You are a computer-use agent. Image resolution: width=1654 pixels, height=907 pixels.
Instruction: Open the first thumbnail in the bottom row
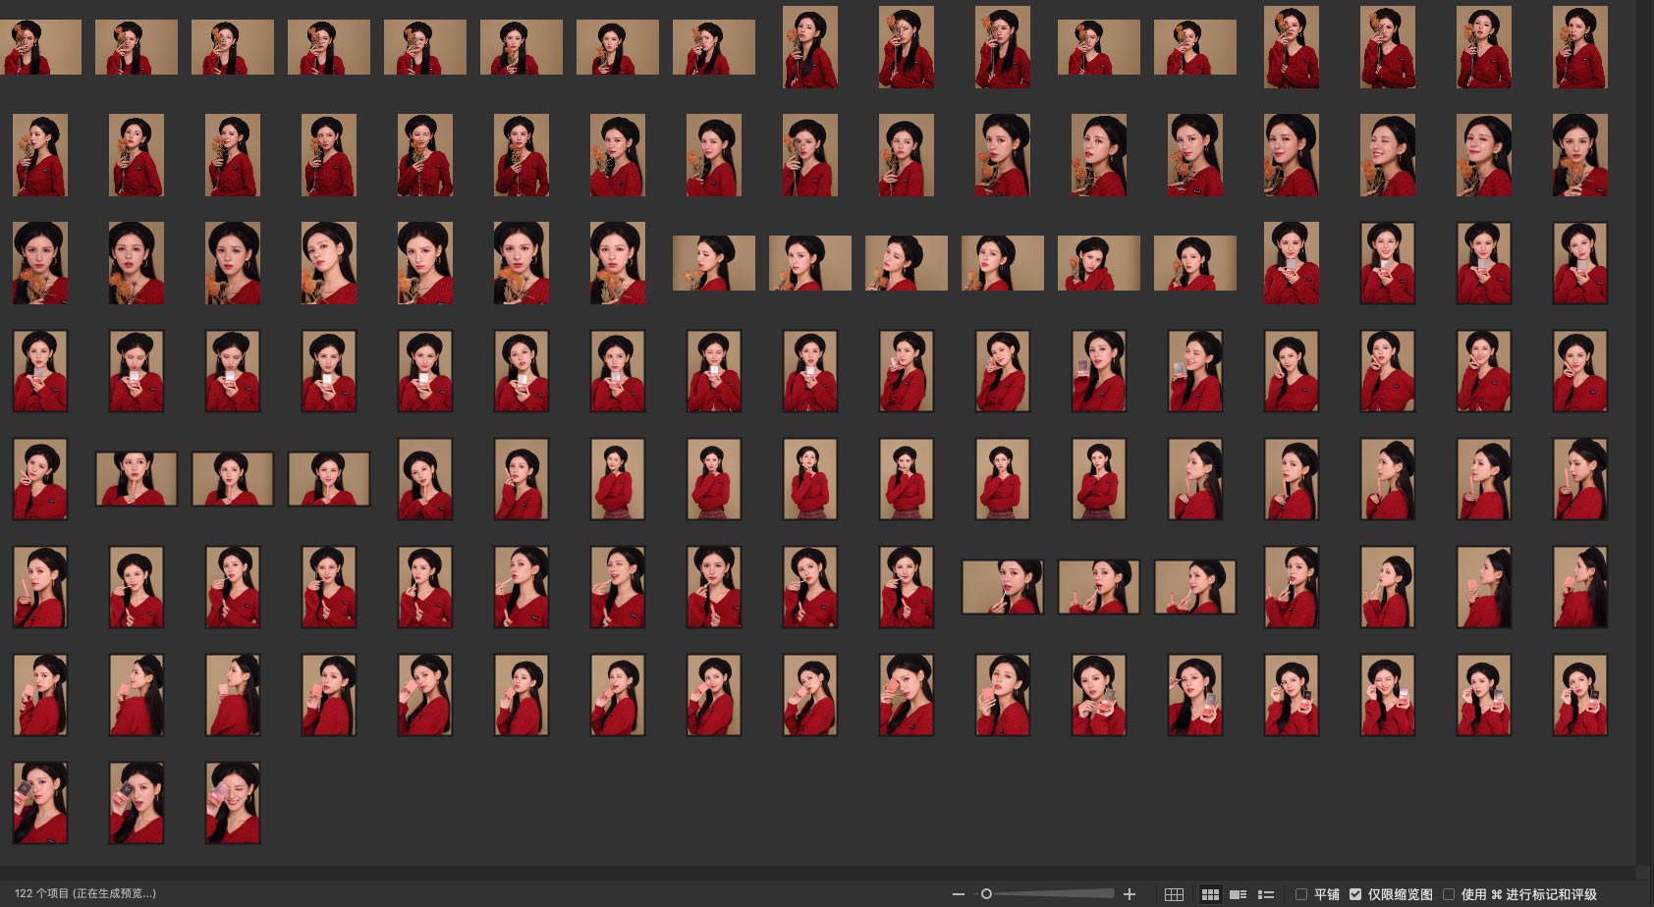click(x=40, y=803)
